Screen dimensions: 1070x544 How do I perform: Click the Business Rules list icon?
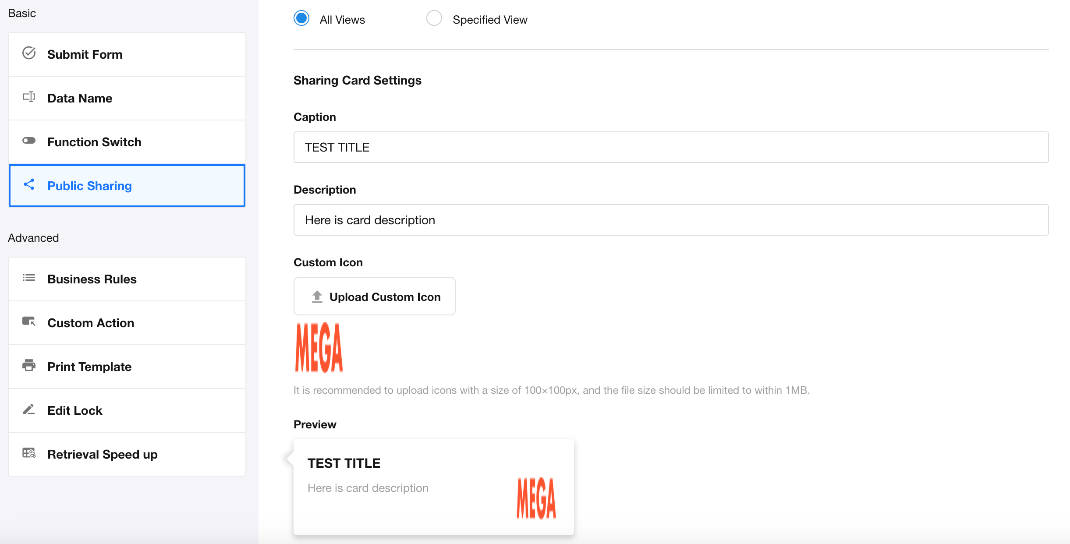pyautogui.click(x=29, y=278)
